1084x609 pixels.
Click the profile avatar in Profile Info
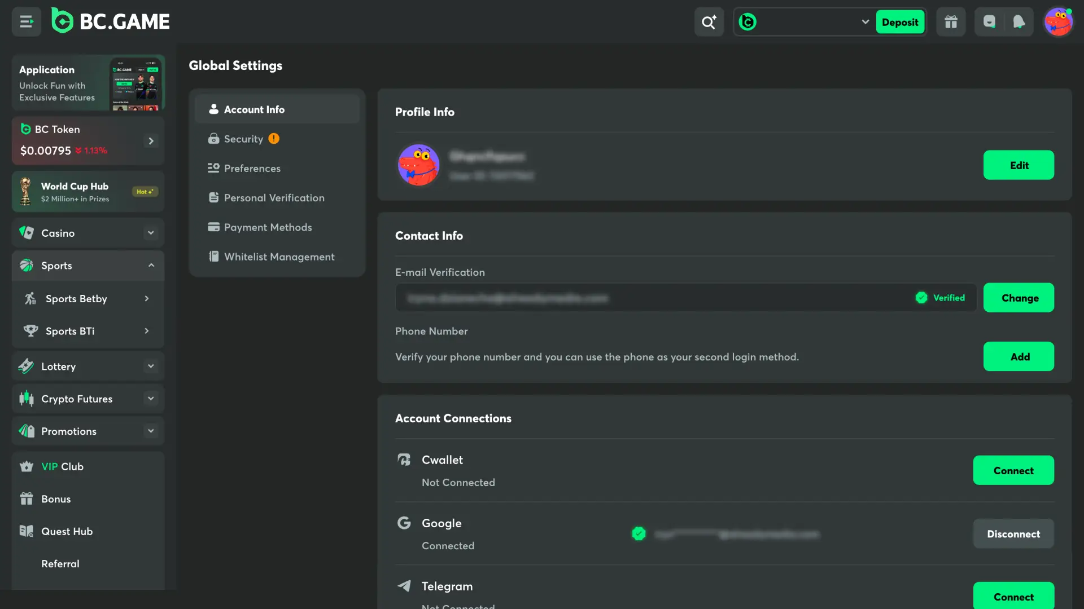[x=418, y=165]
